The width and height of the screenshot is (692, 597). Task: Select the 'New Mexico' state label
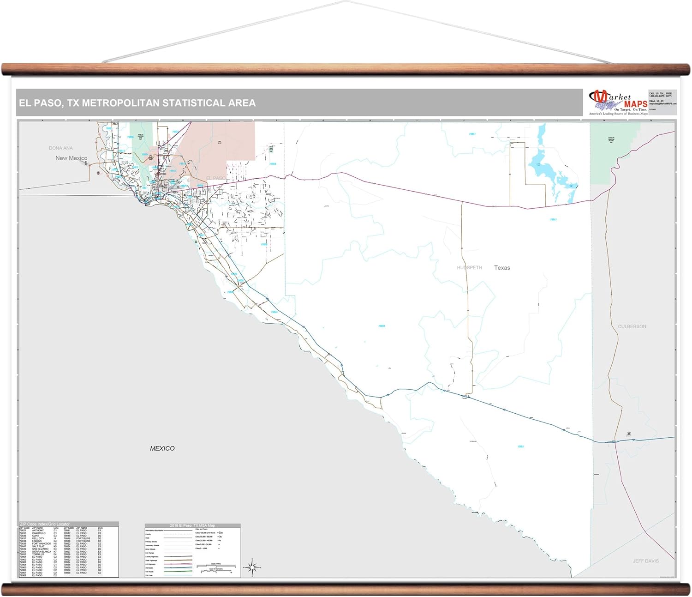point(71,158)
